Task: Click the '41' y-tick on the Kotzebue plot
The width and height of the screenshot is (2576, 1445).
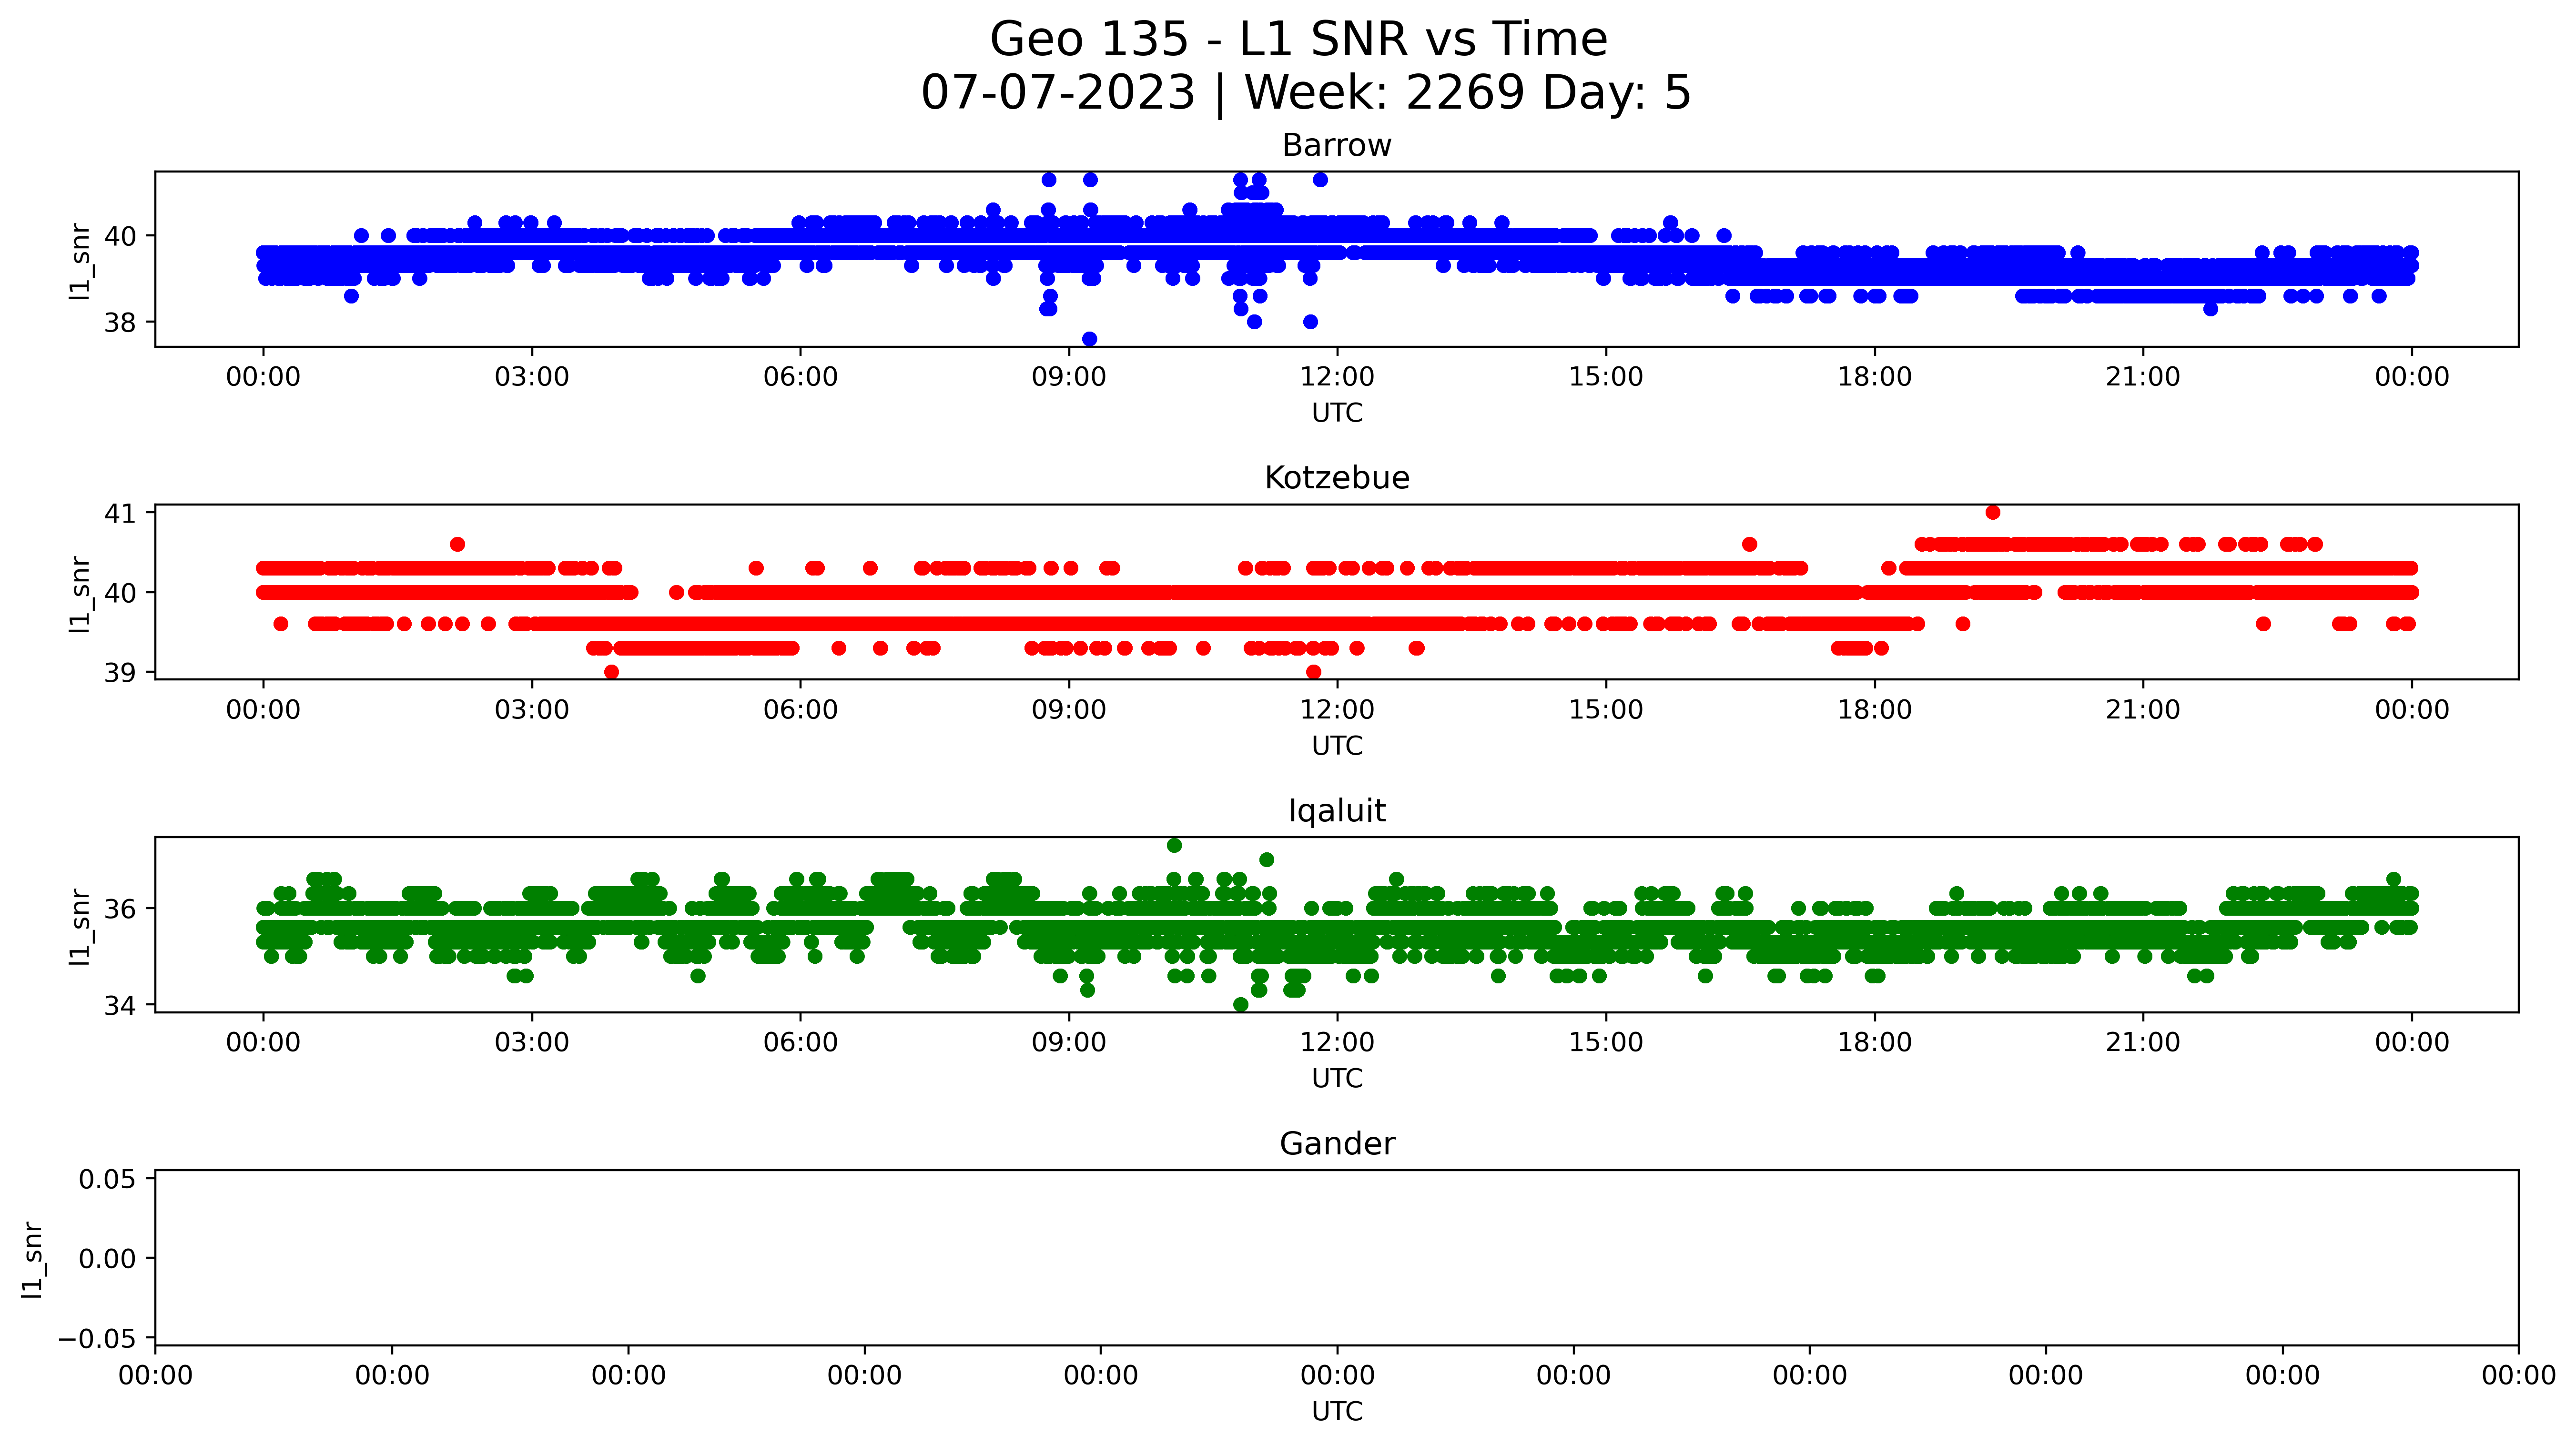Action: (x=120, y=513)
